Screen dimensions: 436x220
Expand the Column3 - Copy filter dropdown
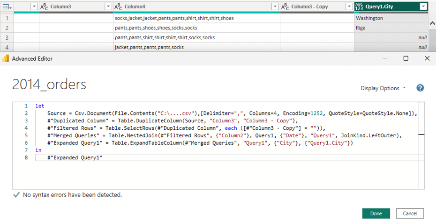point(349,7)
